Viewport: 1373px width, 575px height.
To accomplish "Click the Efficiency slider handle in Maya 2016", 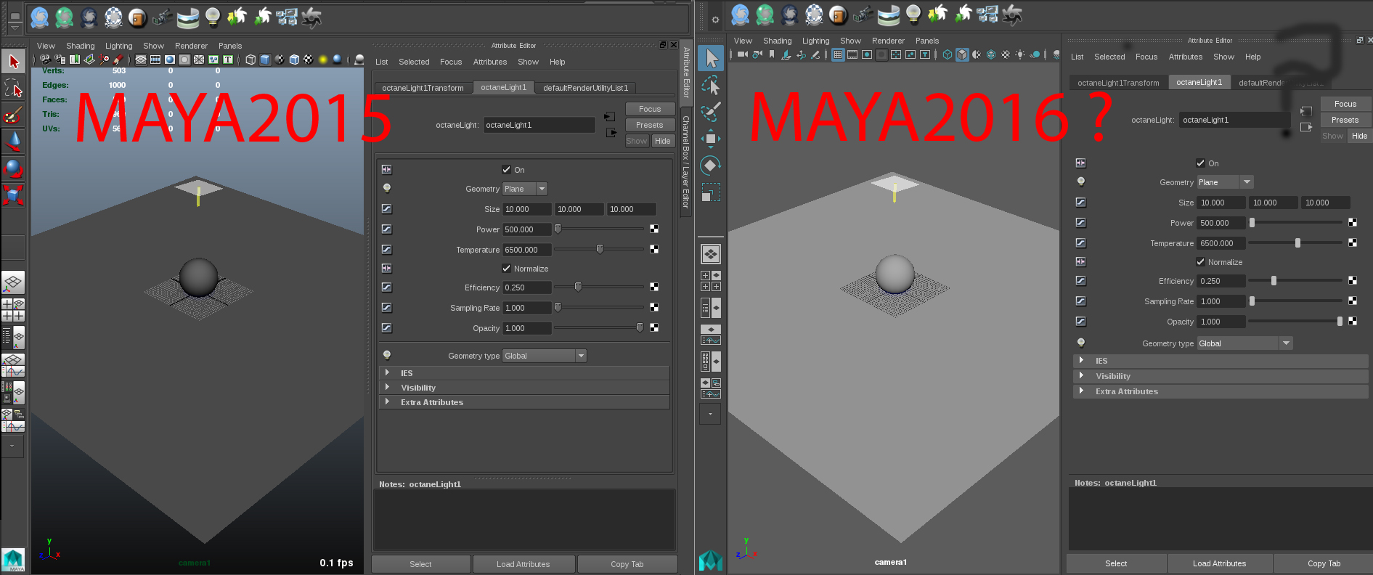I will pos(1274,281).
